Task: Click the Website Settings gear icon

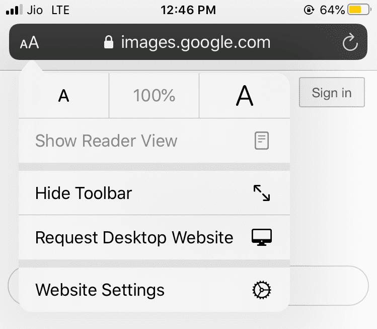Action: (x=261, y=290)
